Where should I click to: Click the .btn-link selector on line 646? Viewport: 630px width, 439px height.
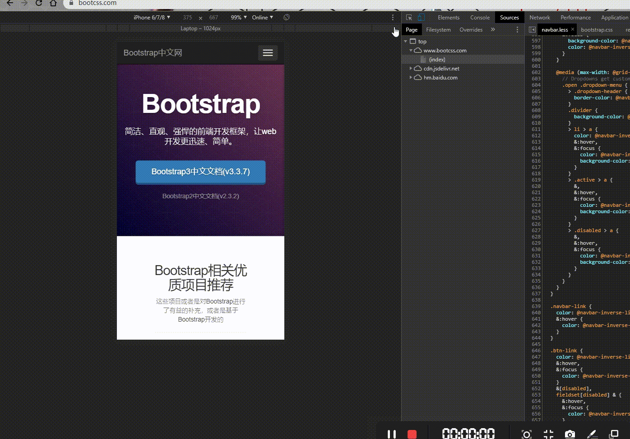tap(564, 350)
